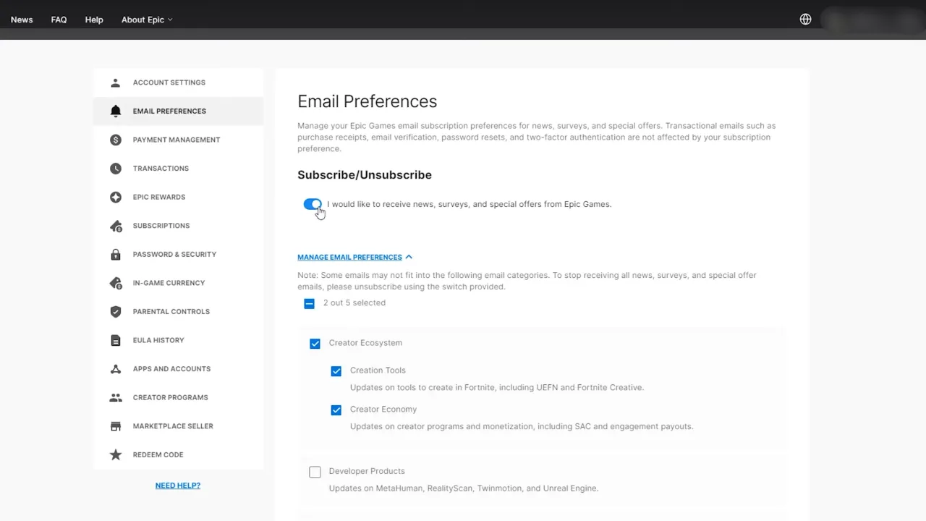Viewport: 926px width, 521px height.
Task: Click the MetaHuman, RealityScan description text
Action: point(464,488)
